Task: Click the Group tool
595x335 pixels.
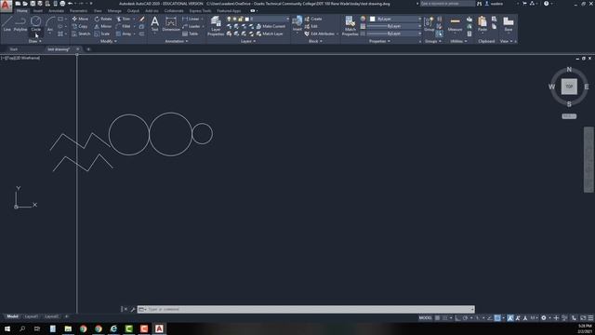Action: click(430, 23)
